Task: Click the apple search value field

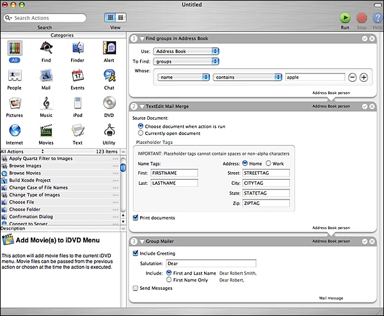Action: [315, 77]
